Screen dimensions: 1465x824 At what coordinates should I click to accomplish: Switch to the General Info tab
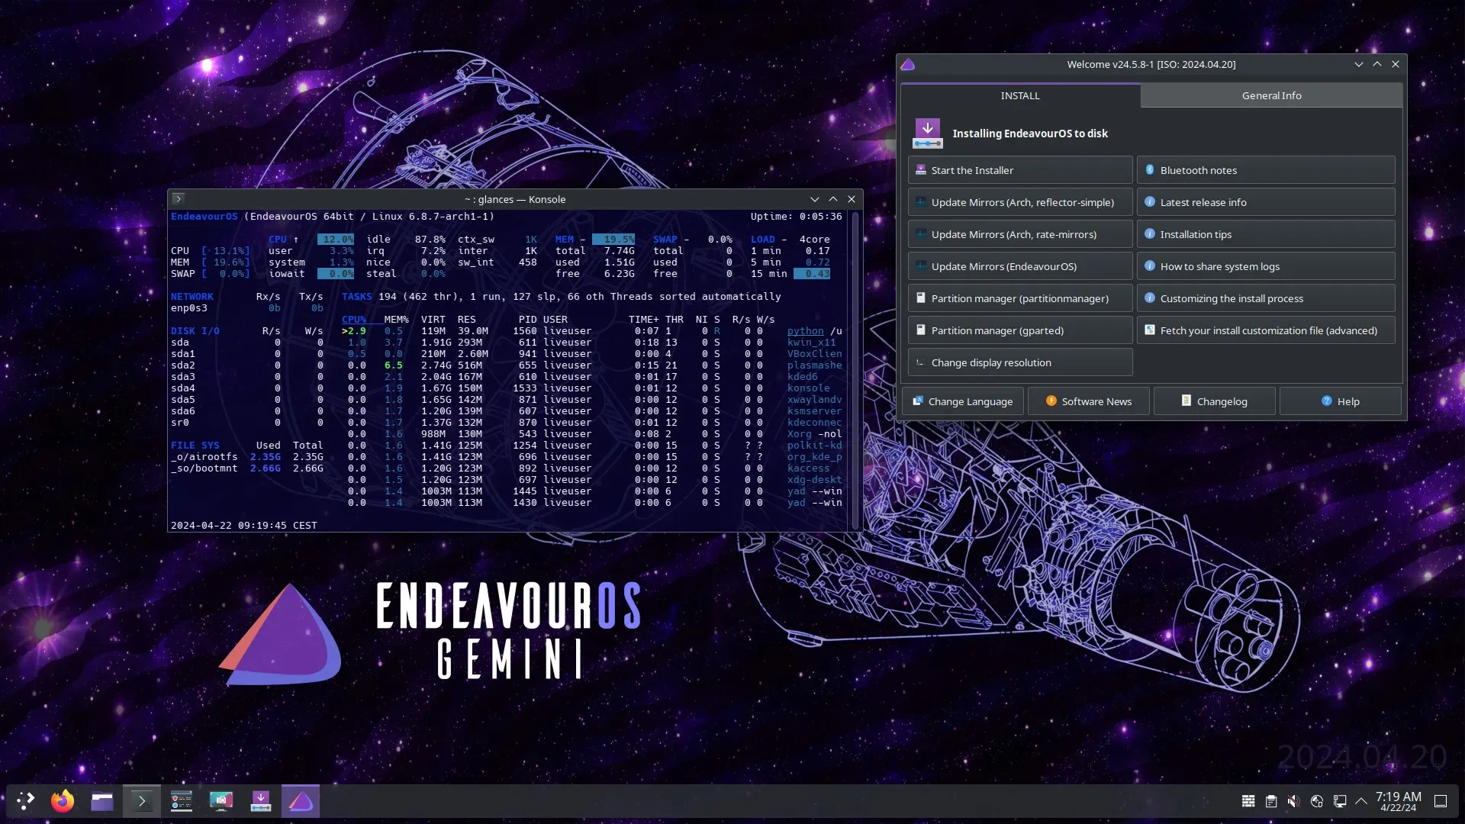[x=1271, y=96]
